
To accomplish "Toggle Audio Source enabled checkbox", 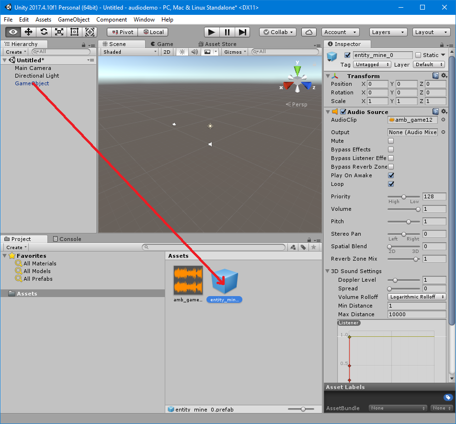I will click(343, 112).
